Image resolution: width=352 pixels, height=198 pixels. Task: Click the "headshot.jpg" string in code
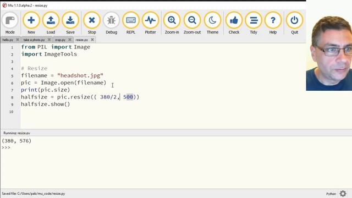point(80,75)
